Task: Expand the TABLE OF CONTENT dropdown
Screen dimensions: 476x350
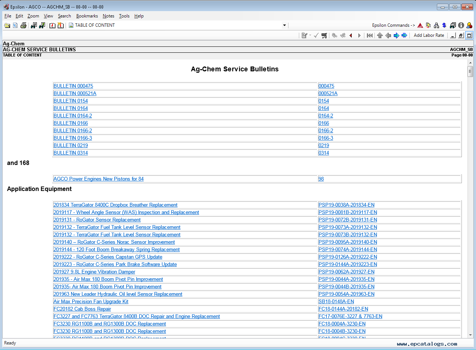Action: pyautogui.click(x=284, y=25)
